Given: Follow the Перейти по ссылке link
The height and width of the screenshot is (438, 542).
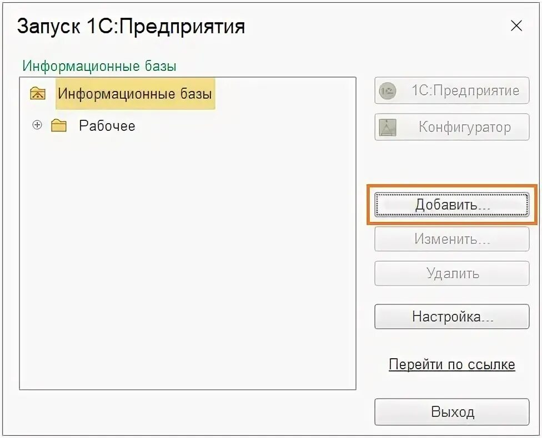Looking at the screenshot, I should (452, 364).
